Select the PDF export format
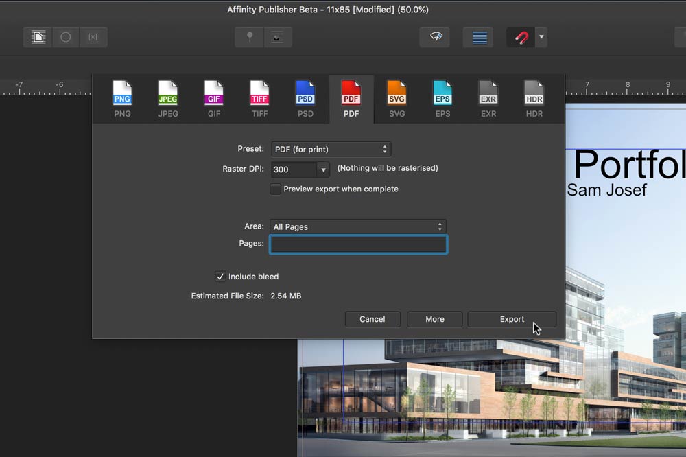The width and height of the screenshot is (686, 457). [351, 99]
